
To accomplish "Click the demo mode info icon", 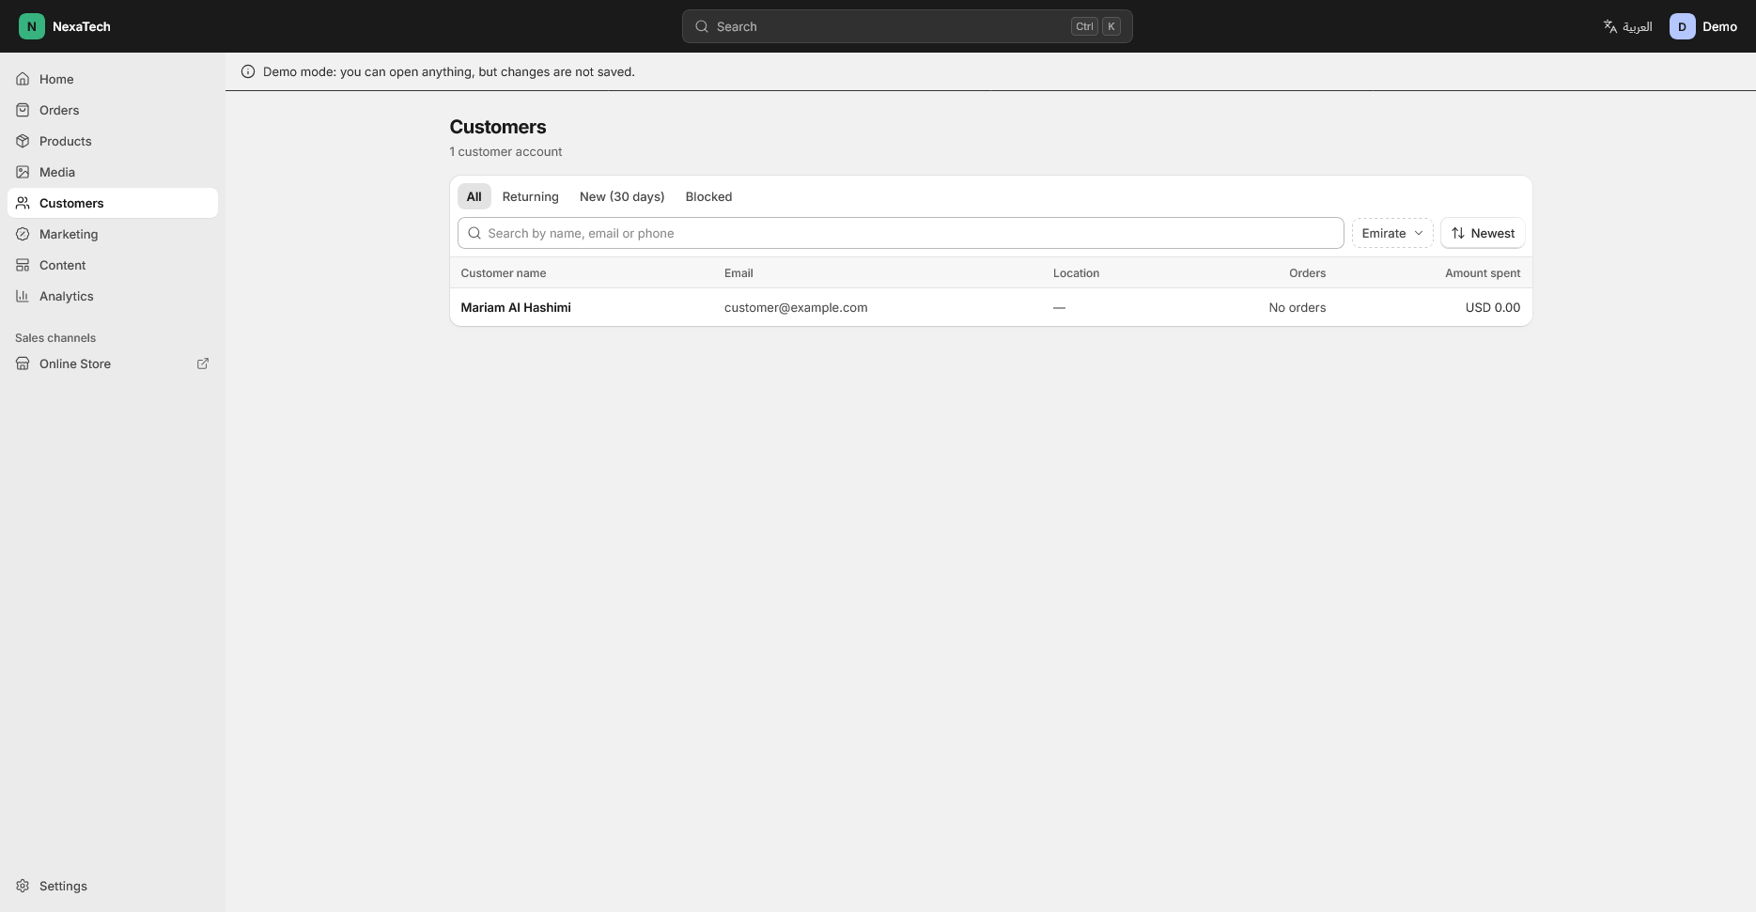I will click(x=248, y=71).
